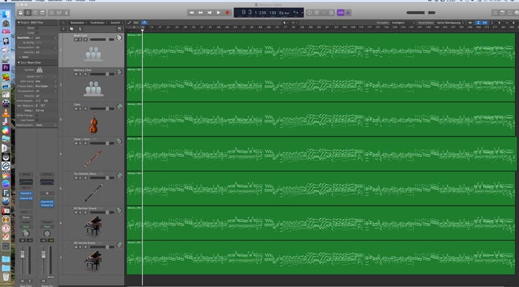Mute the Boys Choir track

[76, 39]
